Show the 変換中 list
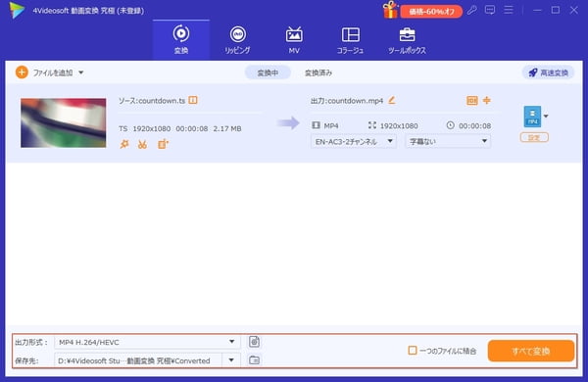Screen dimensions: 588x382 click(x=268, y=72)
